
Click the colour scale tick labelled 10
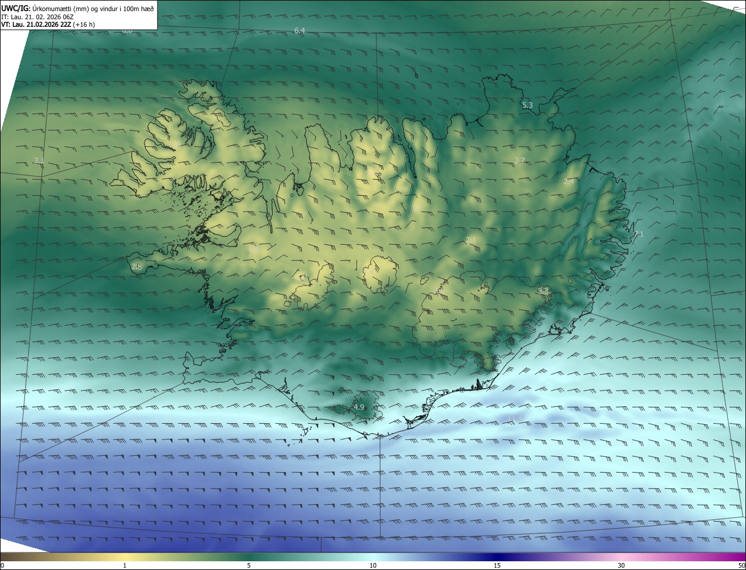[x=373, y=565]
